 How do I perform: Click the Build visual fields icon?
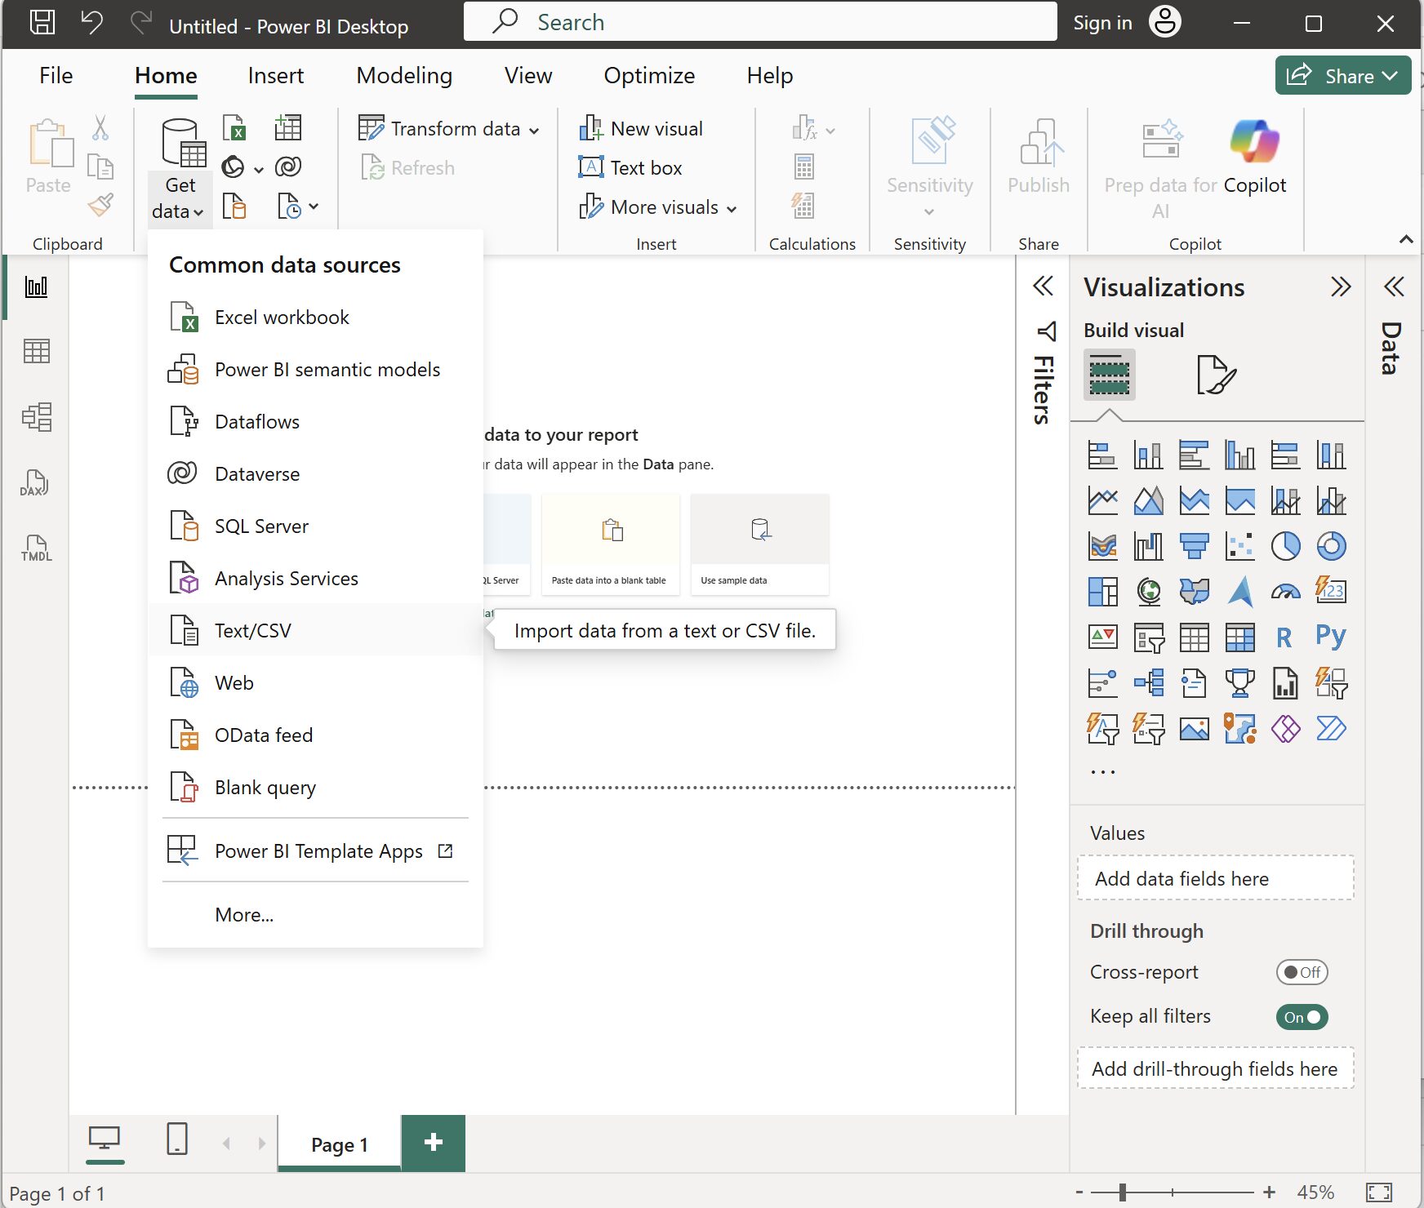(1109, 375)
